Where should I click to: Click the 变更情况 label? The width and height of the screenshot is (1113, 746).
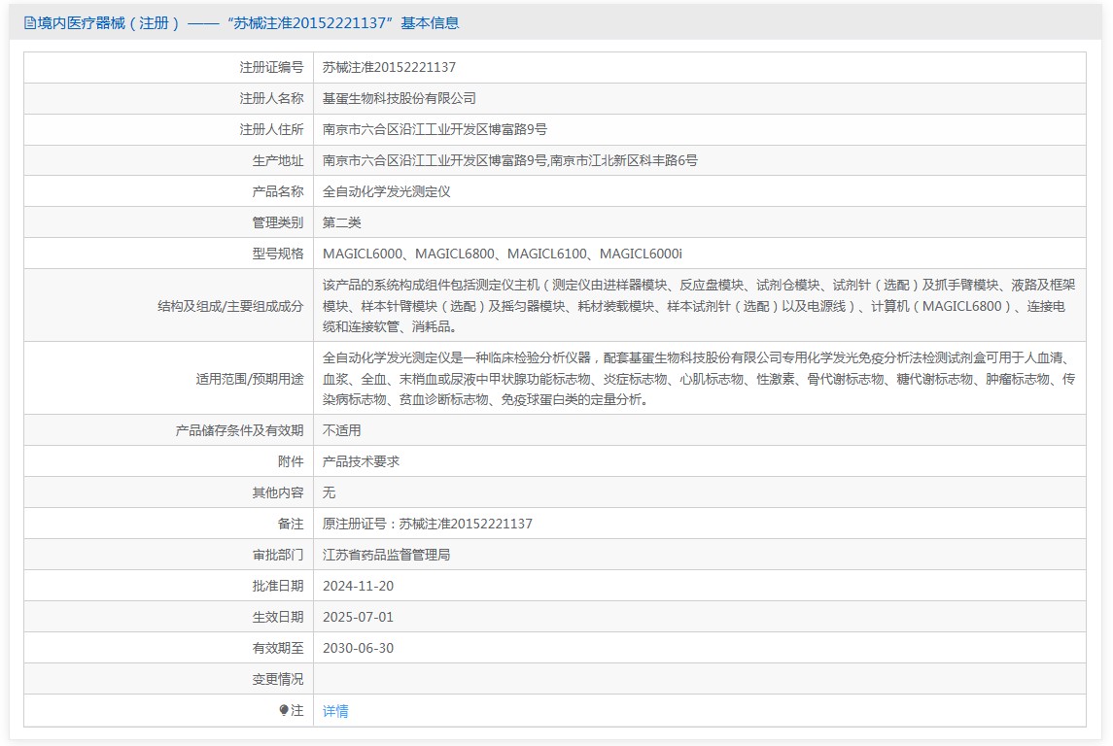coord(278,679)
